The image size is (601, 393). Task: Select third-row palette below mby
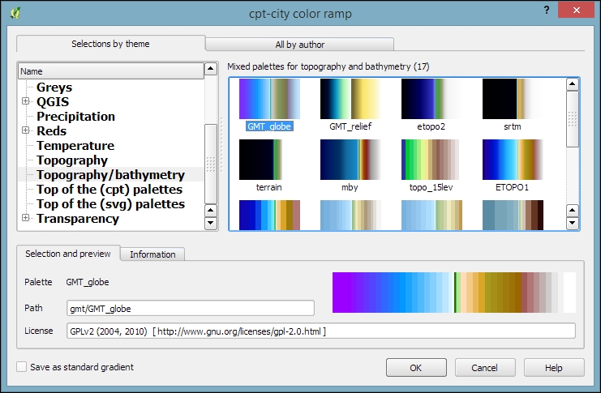coord(350,215)
